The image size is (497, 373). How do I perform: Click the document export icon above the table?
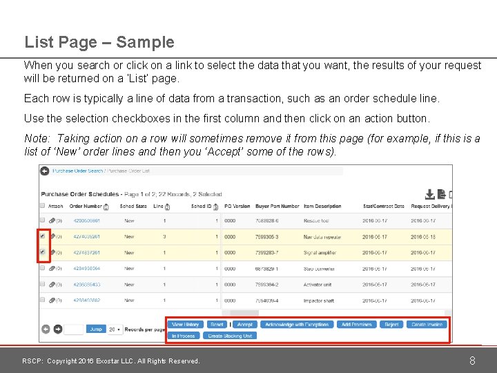click(442, 194)
